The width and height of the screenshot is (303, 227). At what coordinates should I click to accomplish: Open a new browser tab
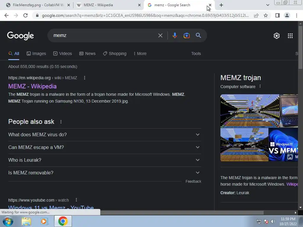221,5
